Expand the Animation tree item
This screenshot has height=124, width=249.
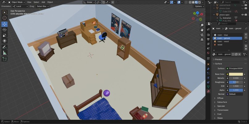click(x=217, y=18)
